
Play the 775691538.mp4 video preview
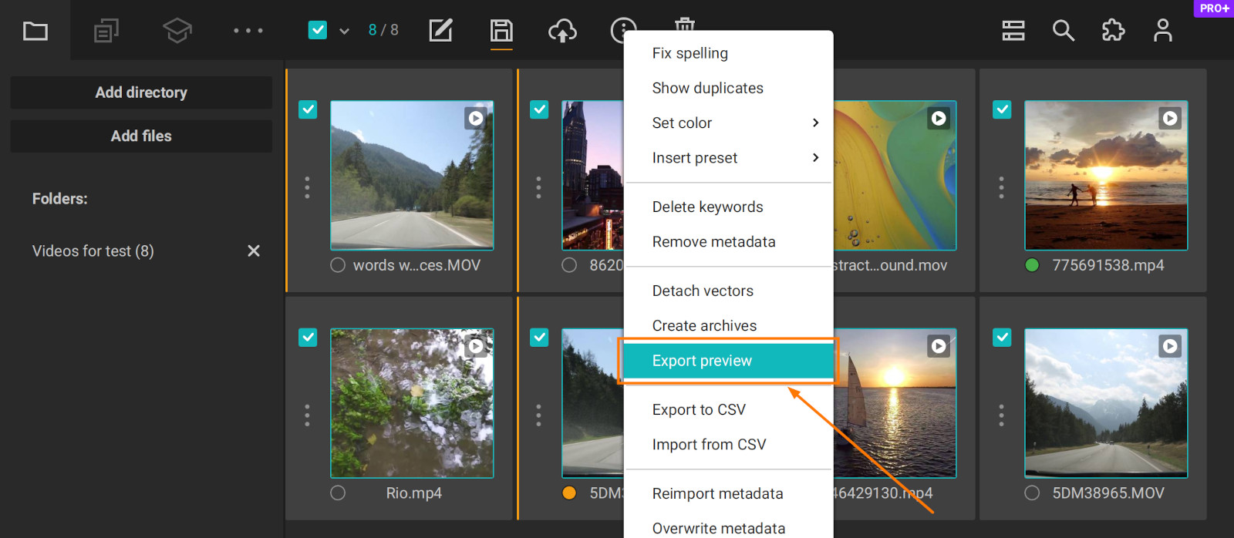pos(1170,118)
